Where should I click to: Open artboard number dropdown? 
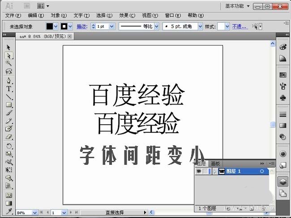tap(64, 213)
